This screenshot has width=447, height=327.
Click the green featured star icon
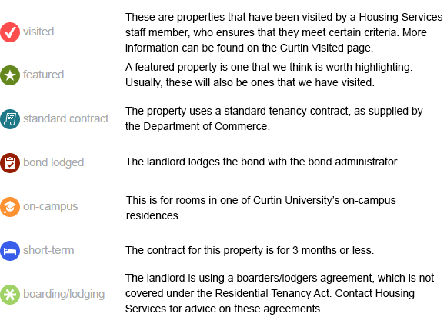(x=10, y=75)
